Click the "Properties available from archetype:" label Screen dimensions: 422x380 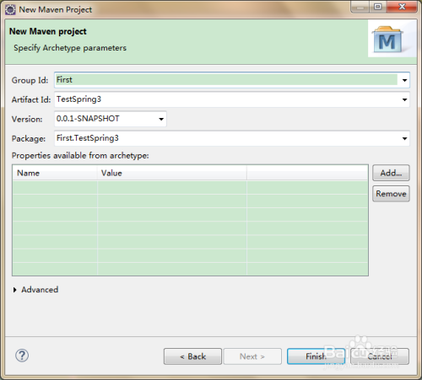click(80, 156)
